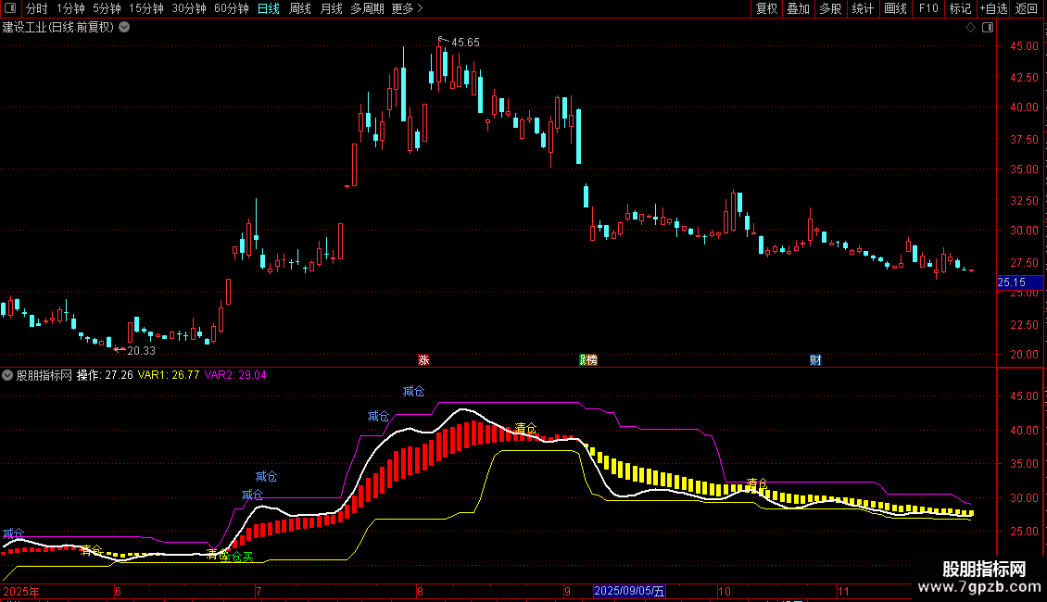The image size is (1047, 602).
Task: Open the 统计 statistics tool
Action: (x=863, y=8)
